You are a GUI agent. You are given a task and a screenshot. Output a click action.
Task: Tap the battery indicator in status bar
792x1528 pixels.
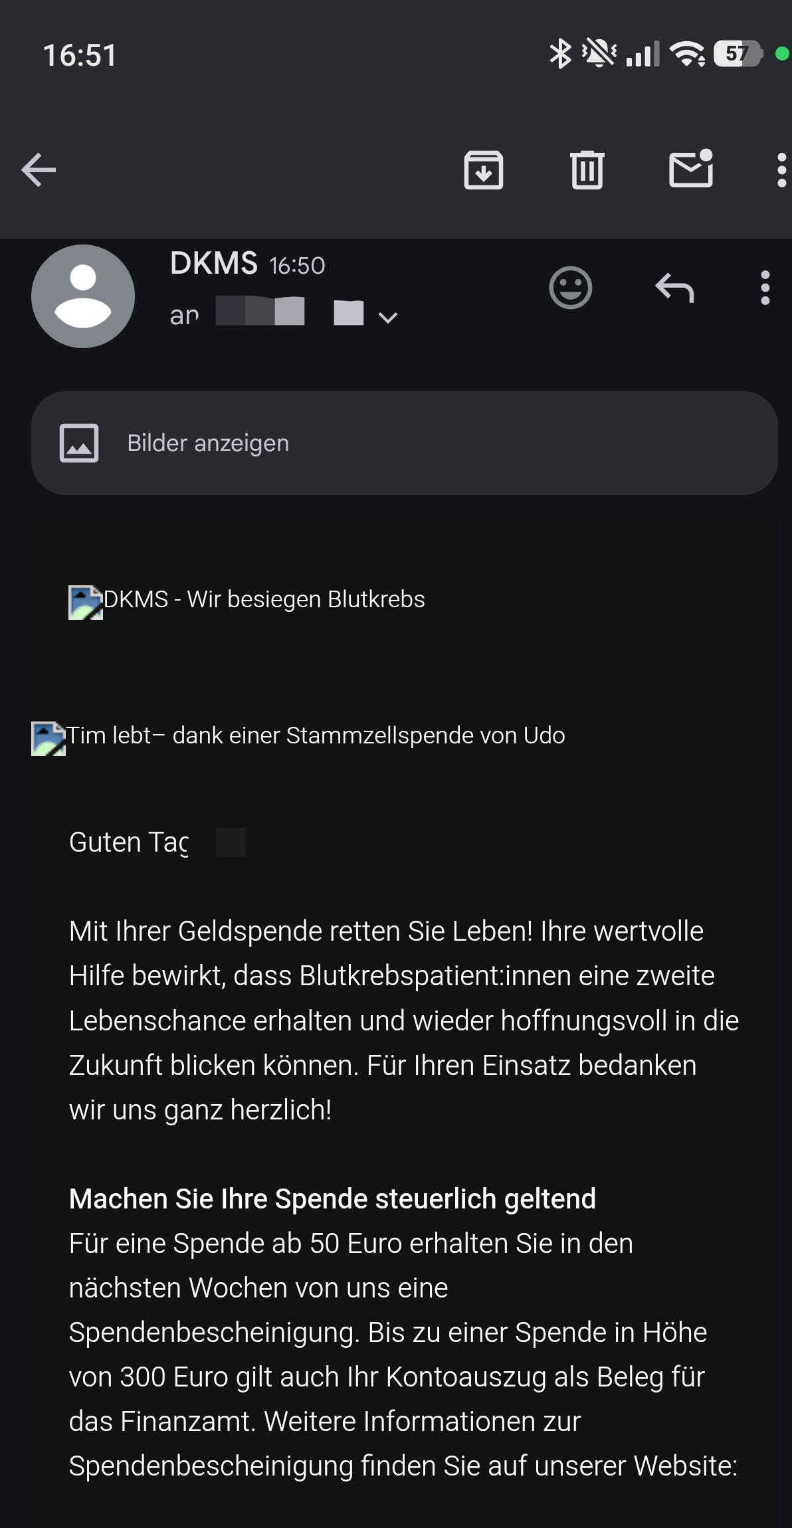pos(738,54)
